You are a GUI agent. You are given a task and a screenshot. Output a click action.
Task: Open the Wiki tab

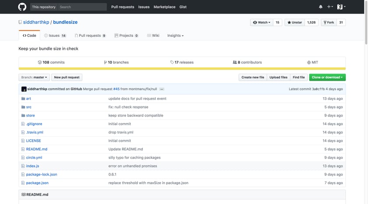click(153, 35)
